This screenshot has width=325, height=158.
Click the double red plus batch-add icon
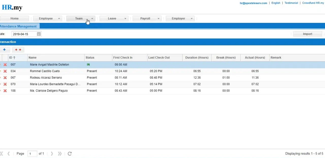(x=18, y=49)
